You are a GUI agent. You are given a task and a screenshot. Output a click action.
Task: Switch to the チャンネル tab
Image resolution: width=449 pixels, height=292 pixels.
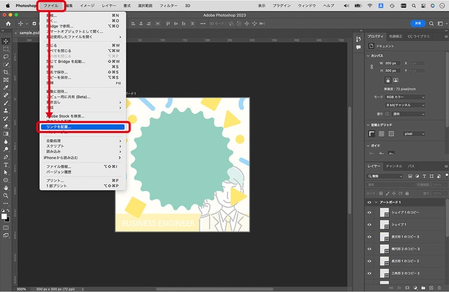[x=394, y=166]
